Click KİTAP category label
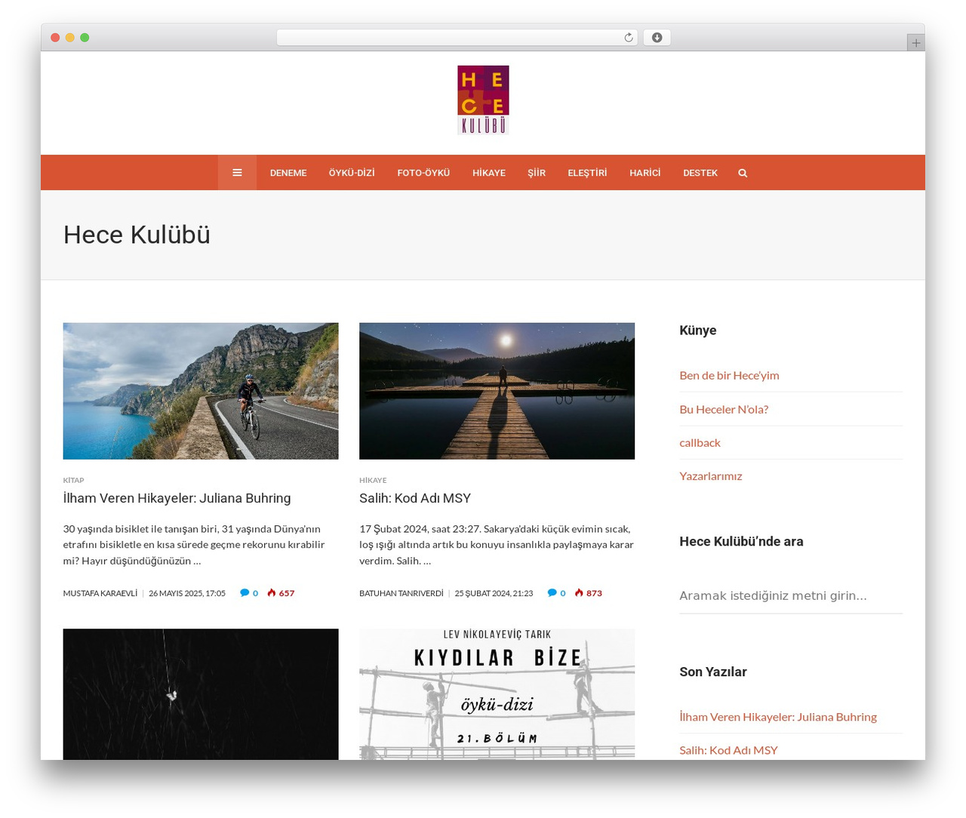Screen dimensions: 966x818 [x=74, y=480]
